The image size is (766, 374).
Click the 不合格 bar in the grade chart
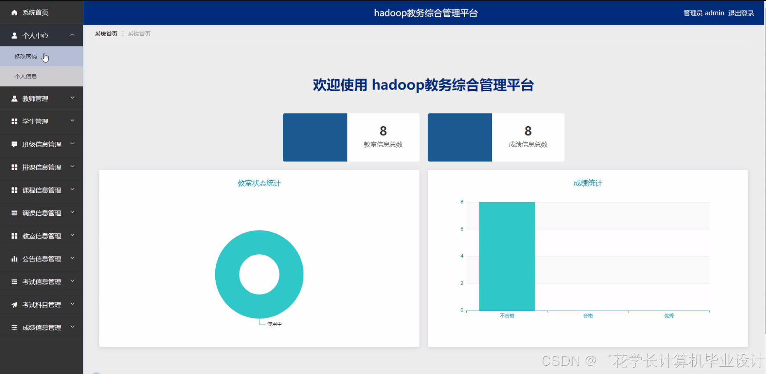506,255
